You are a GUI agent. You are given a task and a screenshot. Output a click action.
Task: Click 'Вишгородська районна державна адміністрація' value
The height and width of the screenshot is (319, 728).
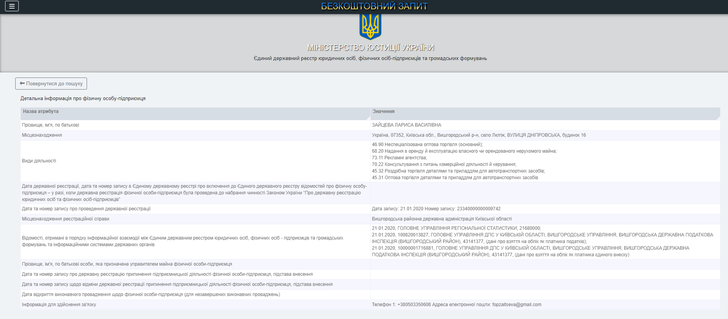[x=442, y=219]
